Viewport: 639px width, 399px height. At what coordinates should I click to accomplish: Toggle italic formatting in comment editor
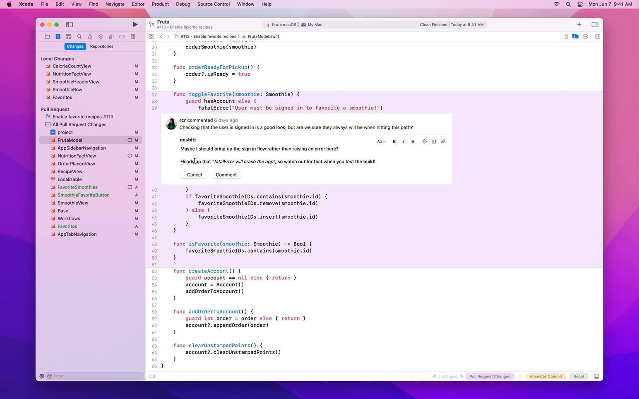(403, 141)
